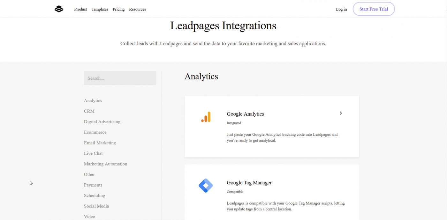Open the Product menu
This screenshot has width=447, height=220.
click(80, 9)
